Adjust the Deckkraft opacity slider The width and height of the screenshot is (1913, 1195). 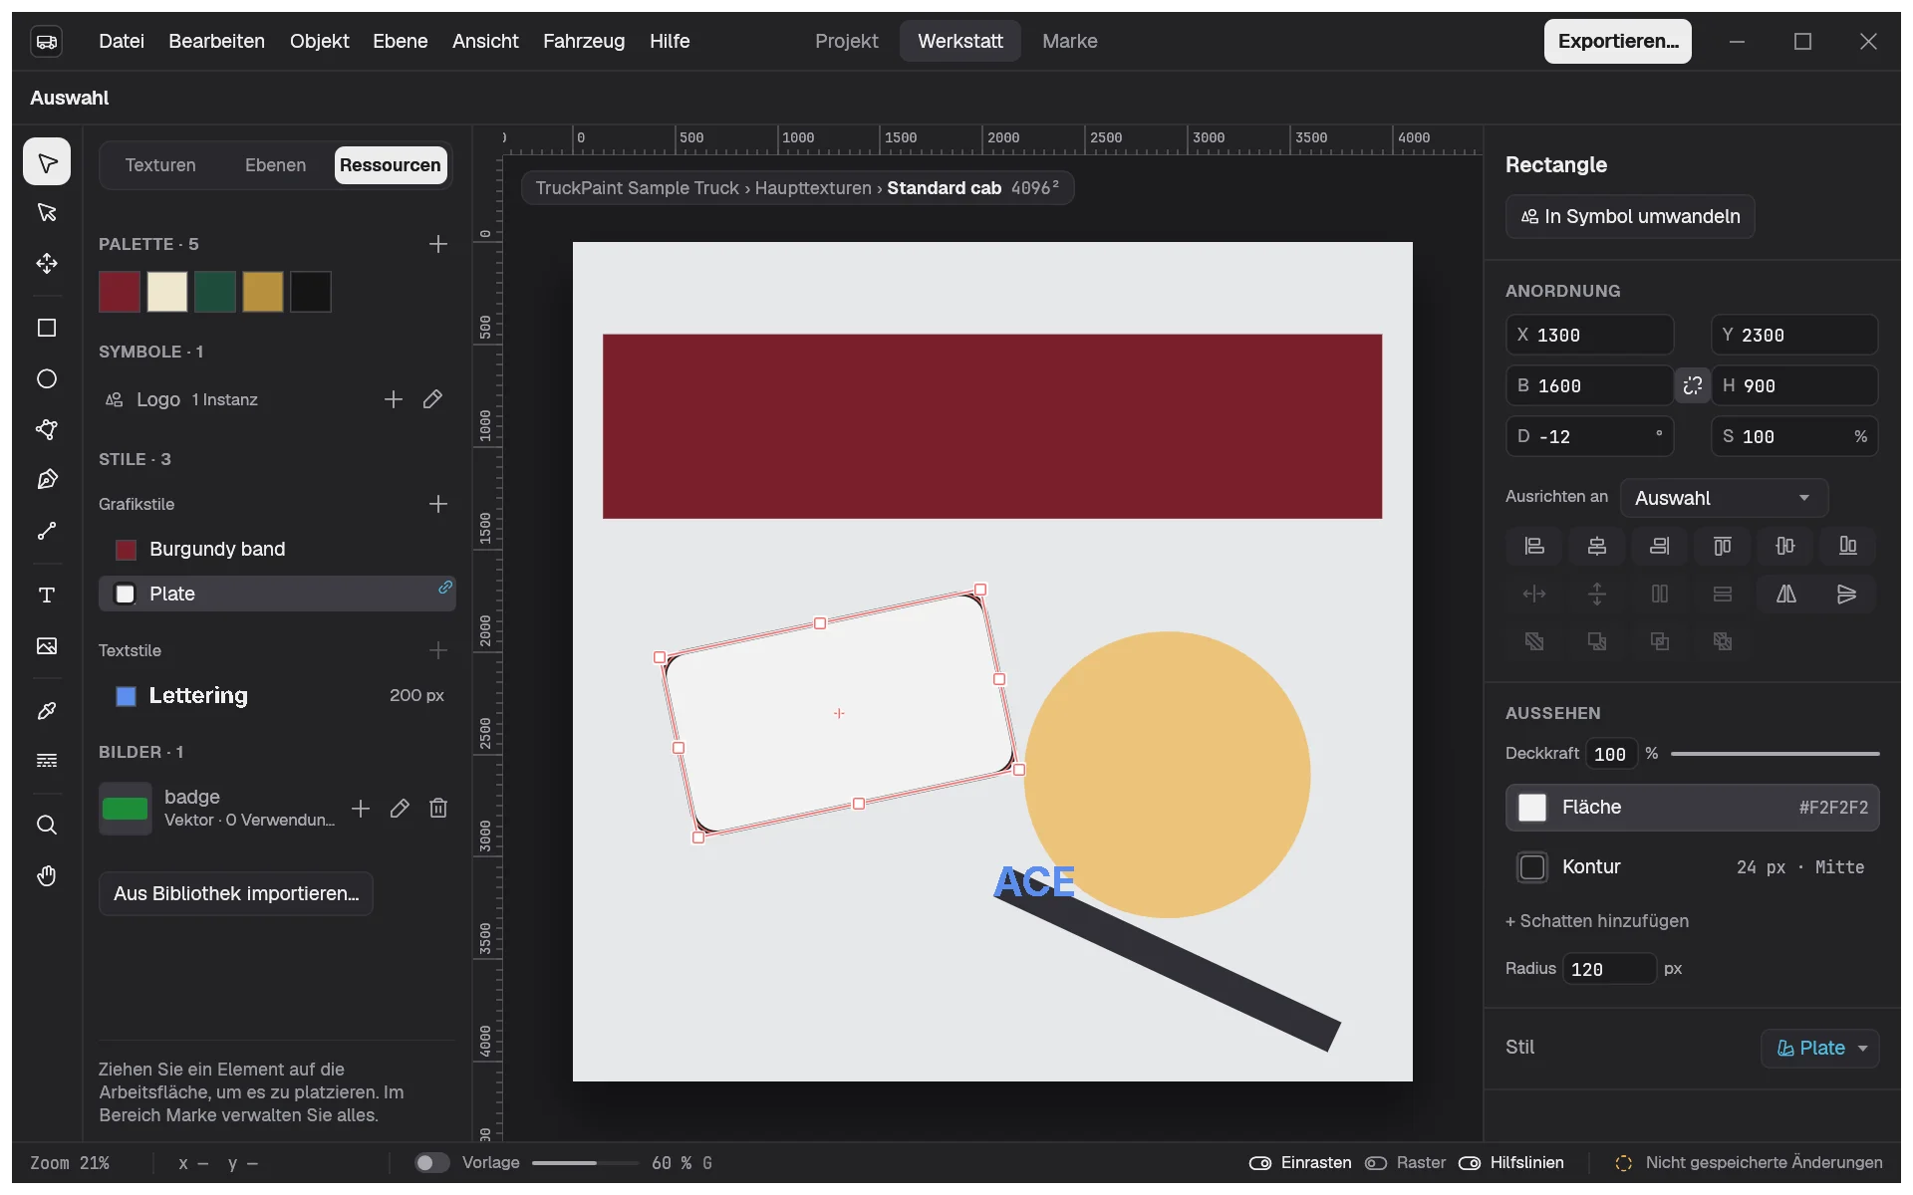tap(1775, 754)
